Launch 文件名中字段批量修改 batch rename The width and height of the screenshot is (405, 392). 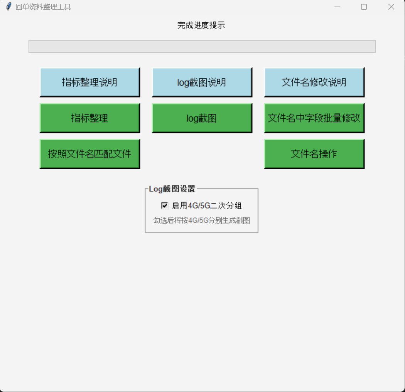[314, 118]
